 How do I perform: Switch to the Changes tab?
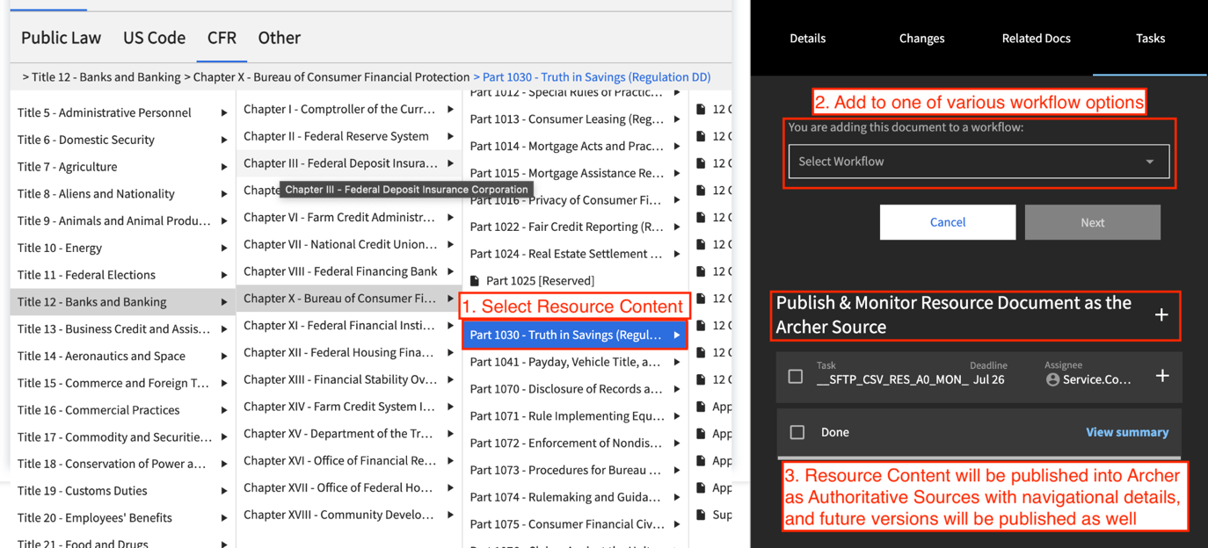click(x=921, y=38)
